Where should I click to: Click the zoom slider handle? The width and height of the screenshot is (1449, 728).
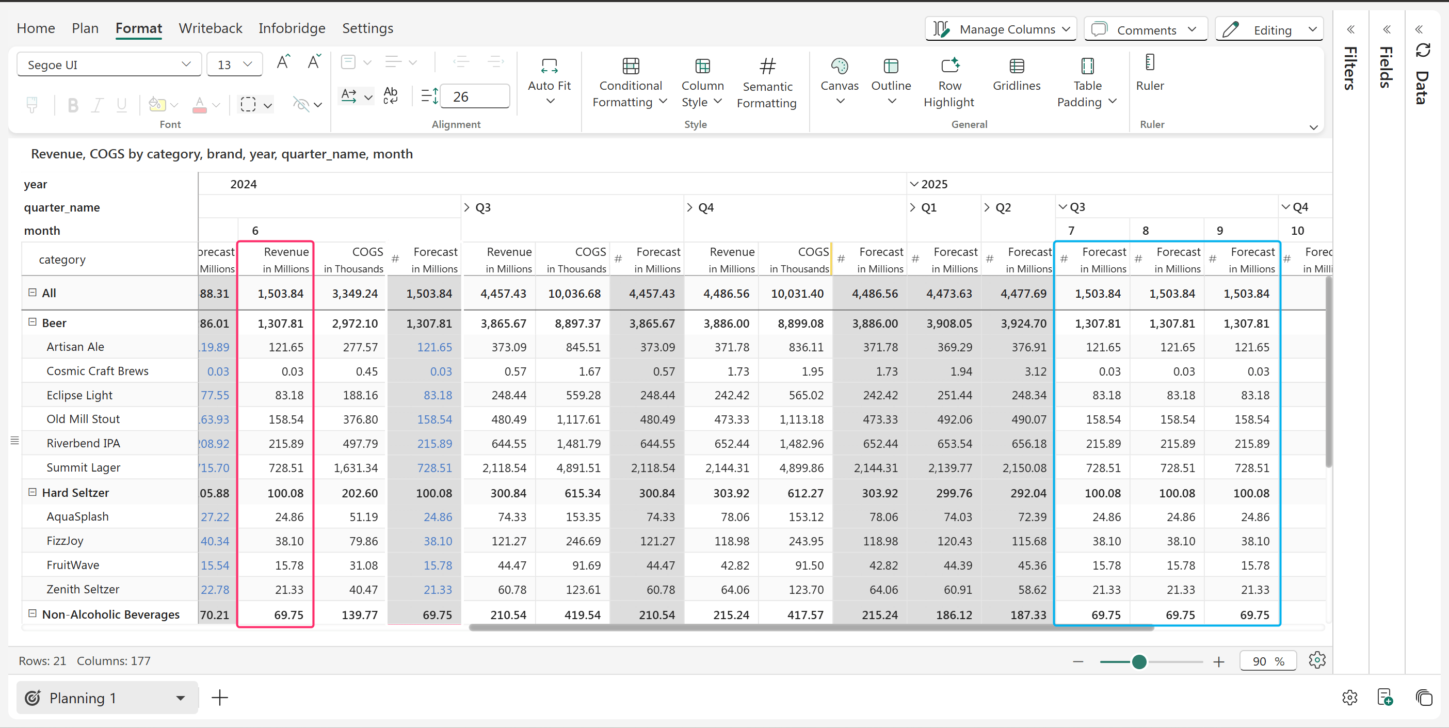coord(1139,661)
